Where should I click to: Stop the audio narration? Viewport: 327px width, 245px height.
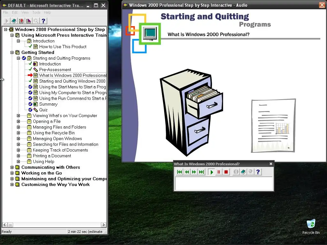click(x=226, y=172)
